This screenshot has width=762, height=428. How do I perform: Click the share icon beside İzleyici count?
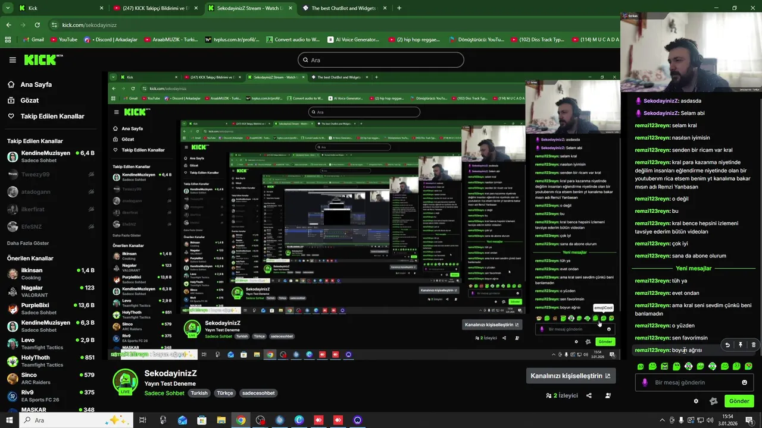point(589,395)
